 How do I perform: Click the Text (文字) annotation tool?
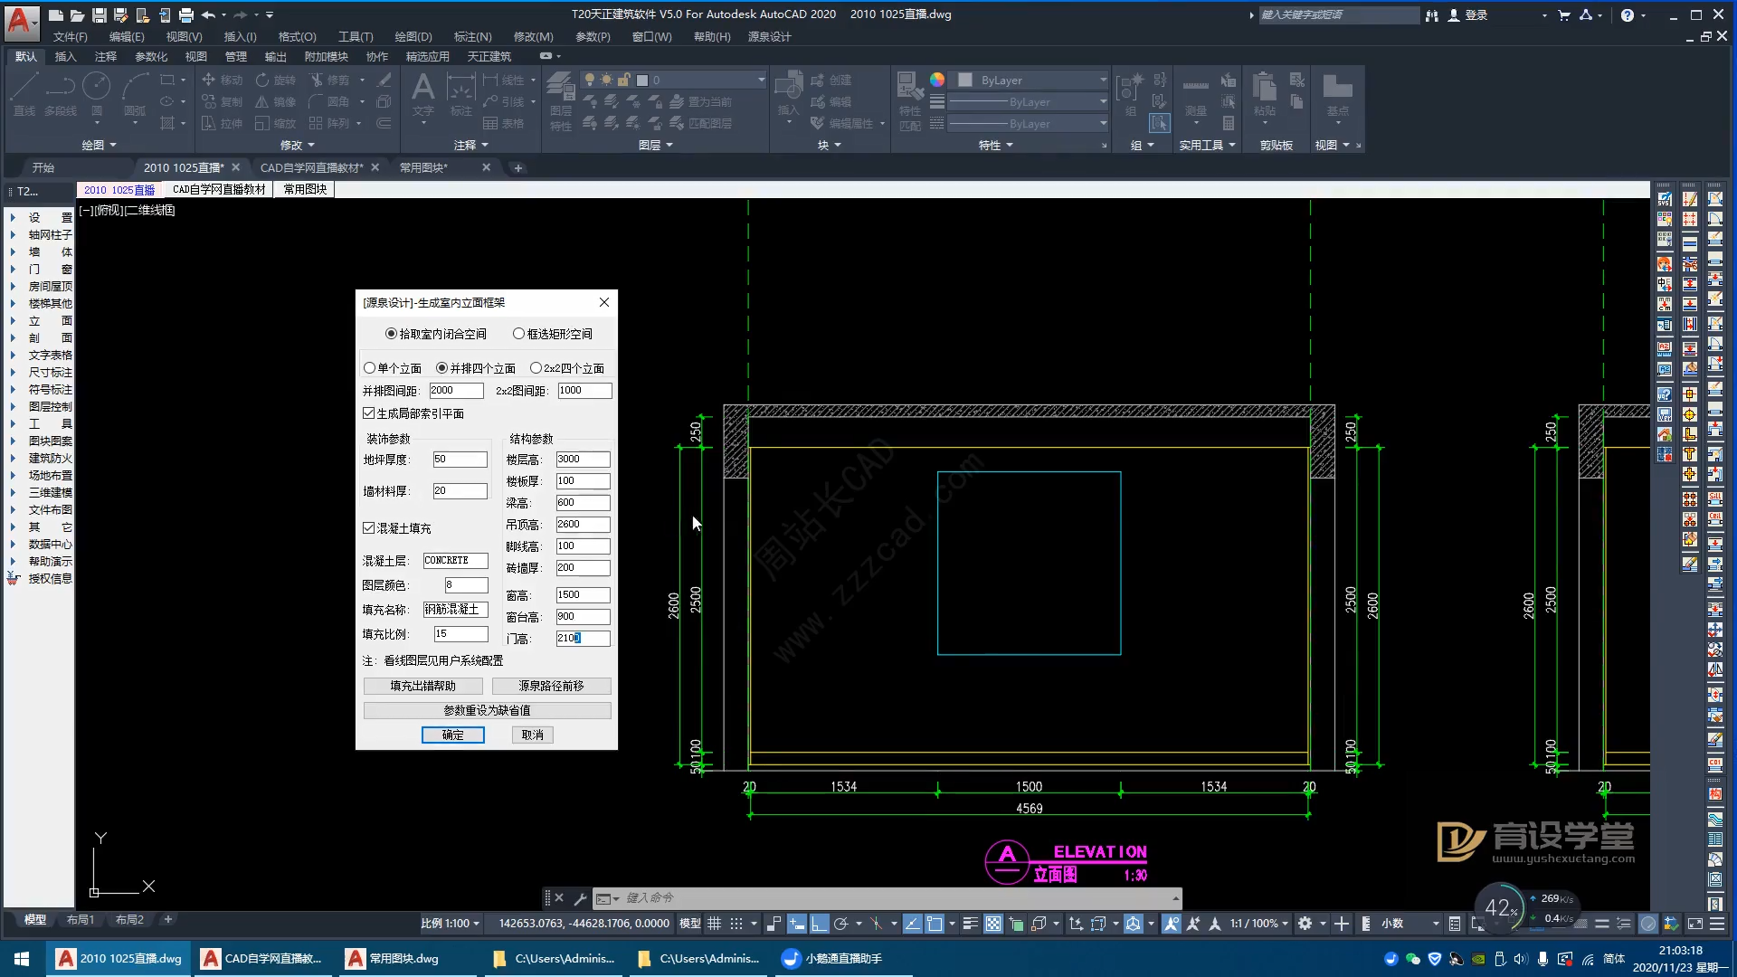[423, 95]
